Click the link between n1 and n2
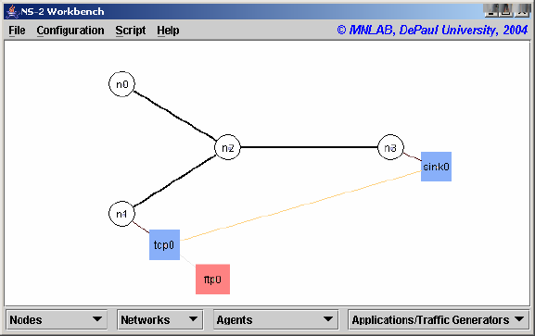The width and height of the screenshot is (535, 336). pos(174,180)
